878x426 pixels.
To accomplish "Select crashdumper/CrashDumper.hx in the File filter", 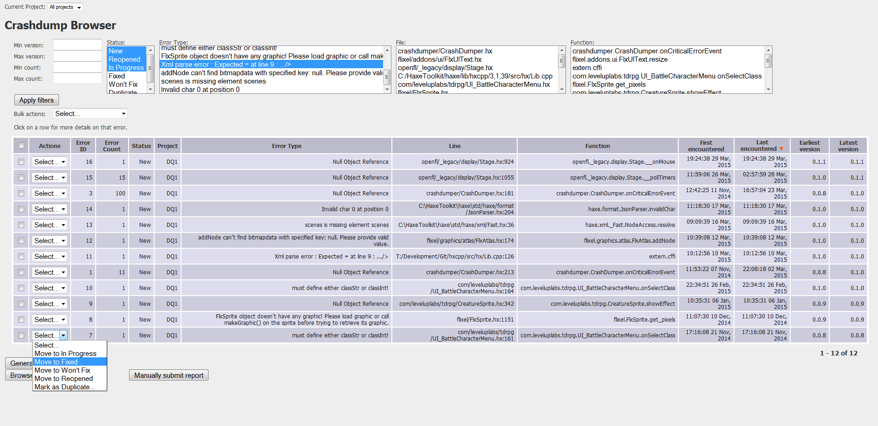I will 477,51.
